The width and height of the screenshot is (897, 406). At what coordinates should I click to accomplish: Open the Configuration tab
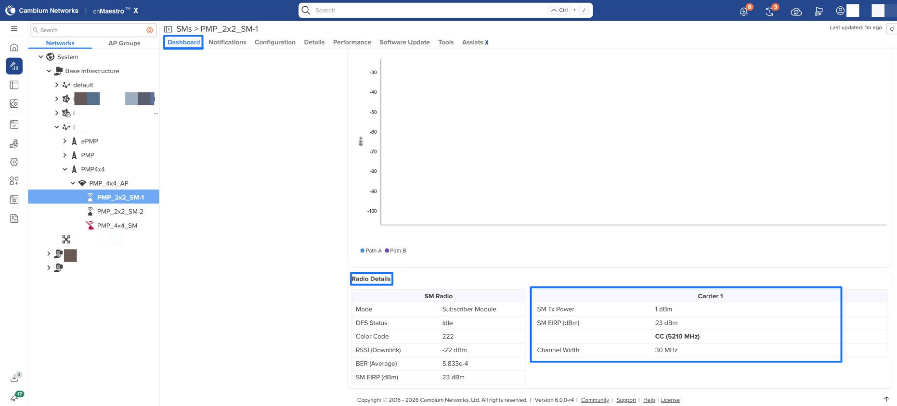pyautogui.click(x=275, y=42)
